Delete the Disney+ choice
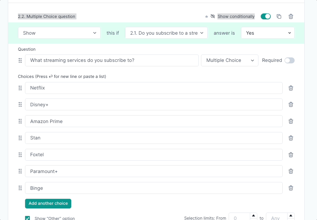 coord(291,104)
